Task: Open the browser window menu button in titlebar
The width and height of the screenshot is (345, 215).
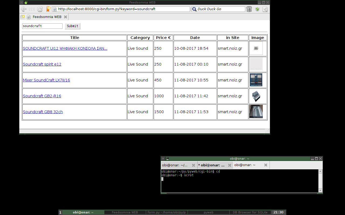Action: [x=22, y=2]
